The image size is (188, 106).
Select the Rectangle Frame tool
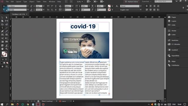pyautogui.click(x=2, y=35)
